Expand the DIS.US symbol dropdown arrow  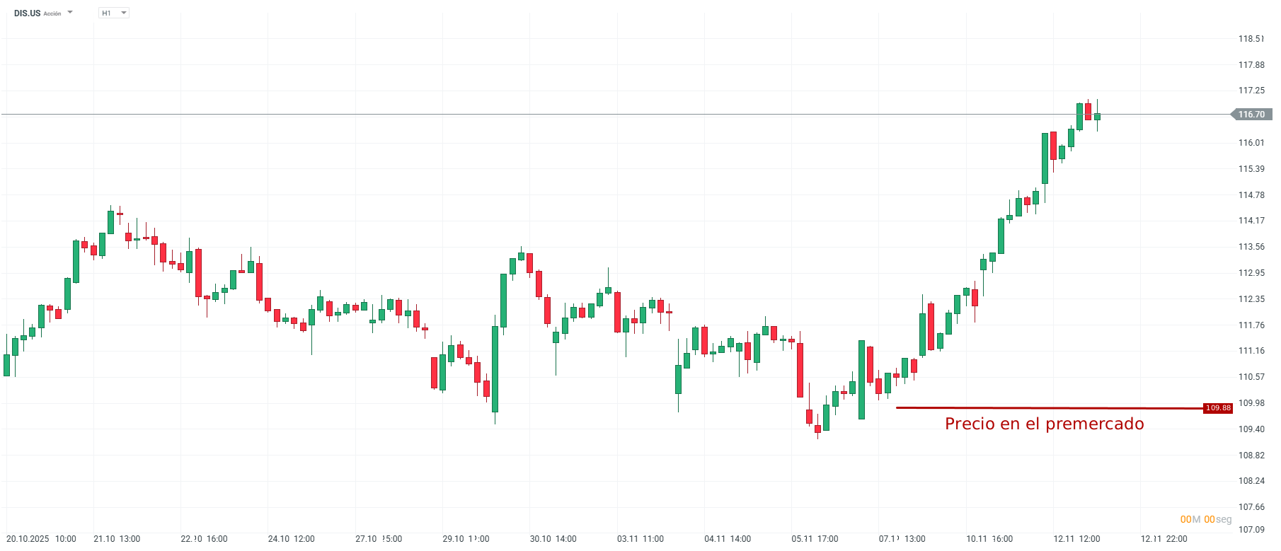[x=70, y=13]
